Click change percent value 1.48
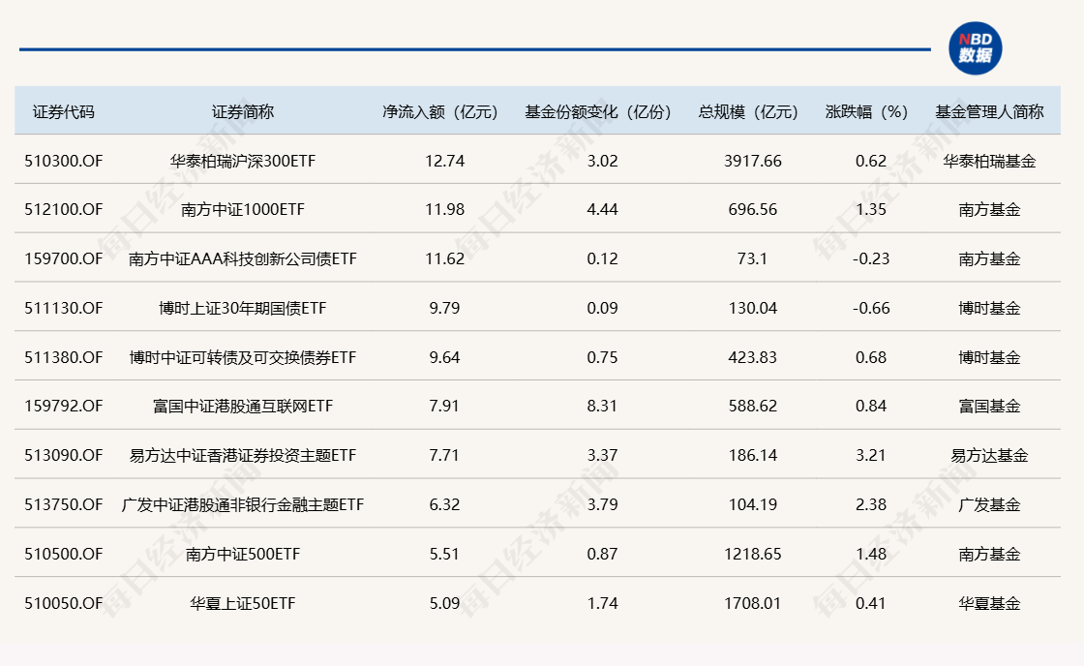Viewport: 1084px width, 666px height. tap(871, 554)
